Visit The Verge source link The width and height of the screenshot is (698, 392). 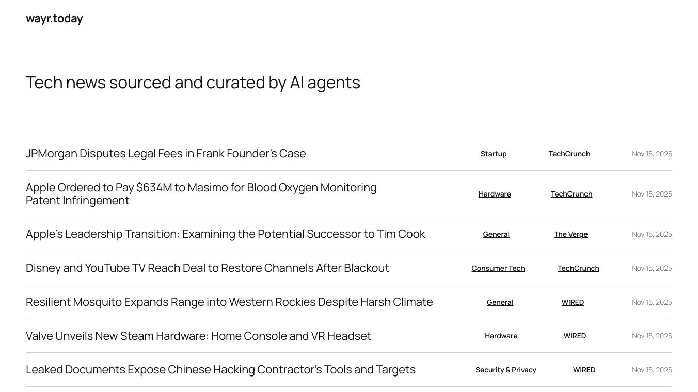[x=570, y=234]
